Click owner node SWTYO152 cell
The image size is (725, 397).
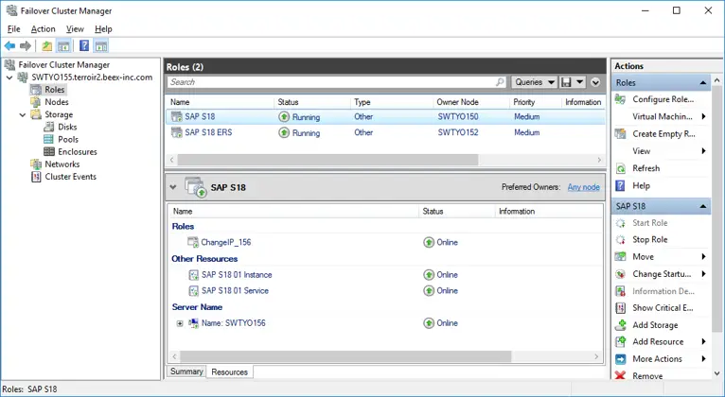458,132
